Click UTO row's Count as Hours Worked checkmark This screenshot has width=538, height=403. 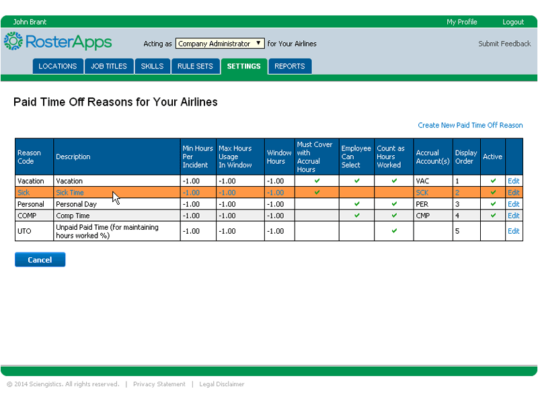(x=394, y=231)
